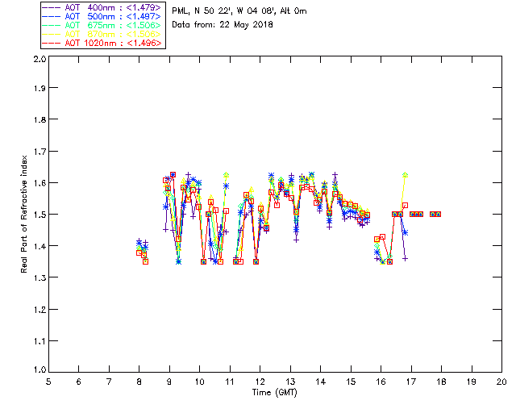
Task: Click the AOT 1020nm red legend entry
Action: click(102, 43)
